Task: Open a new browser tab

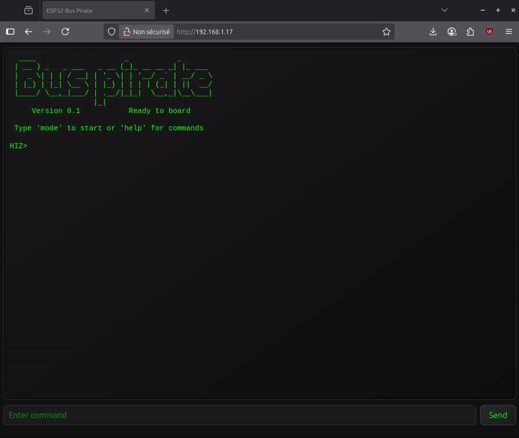Action: (166, 10)
